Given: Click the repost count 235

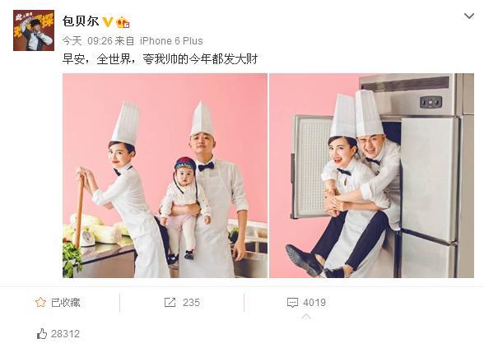Looking at the screenshot, I should tap(191, 303).
